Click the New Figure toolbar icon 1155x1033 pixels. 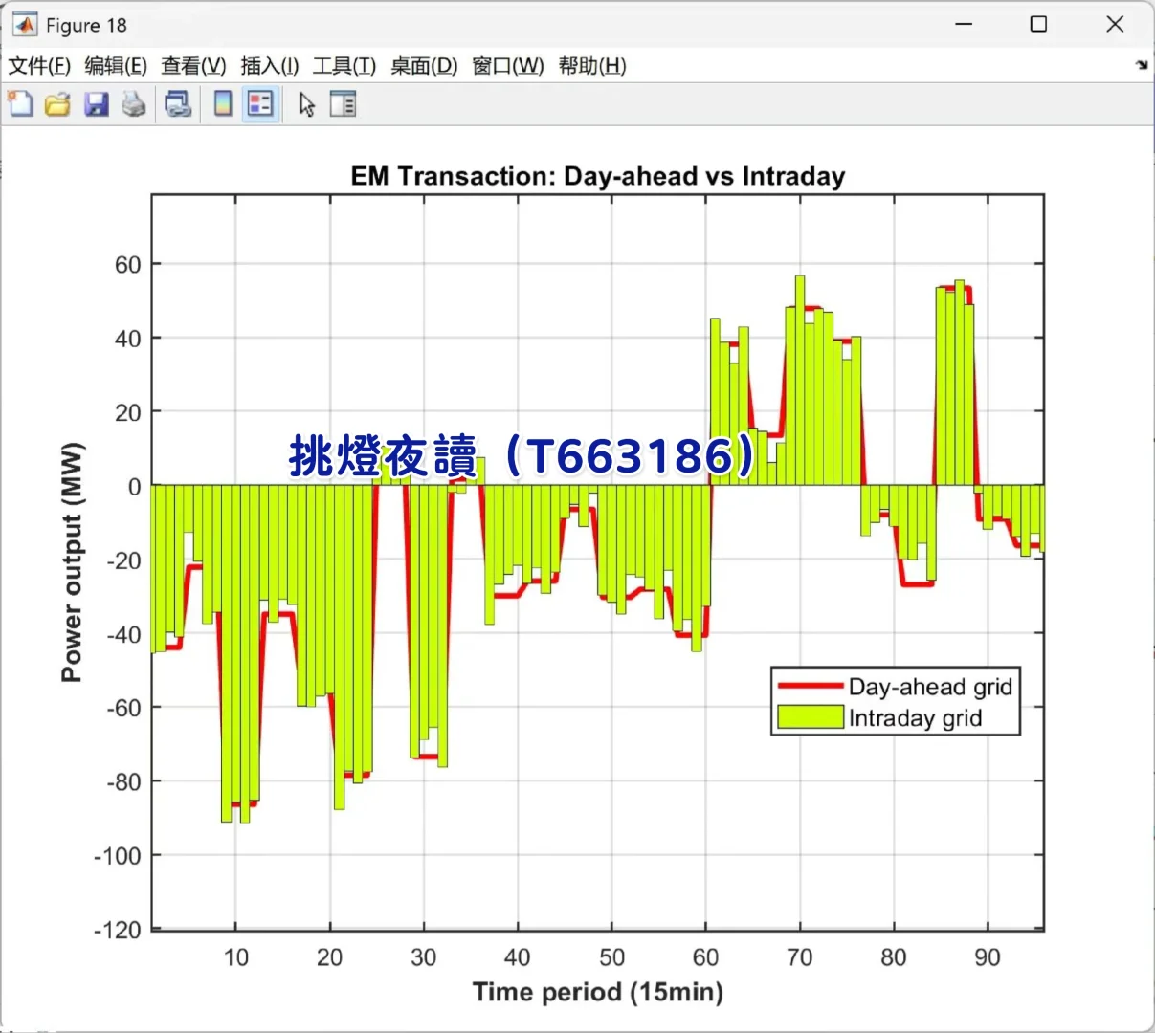click(20, 103)
